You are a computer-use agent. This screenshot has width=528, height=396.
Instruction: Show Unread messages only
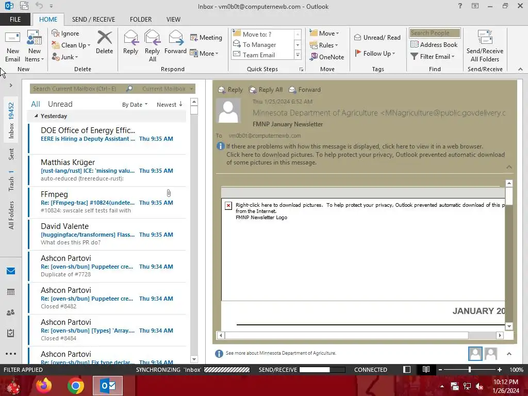pos(60,104)
